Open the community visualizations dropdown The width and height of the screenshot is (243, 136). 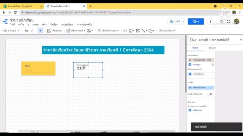click(x=90, y=31)
